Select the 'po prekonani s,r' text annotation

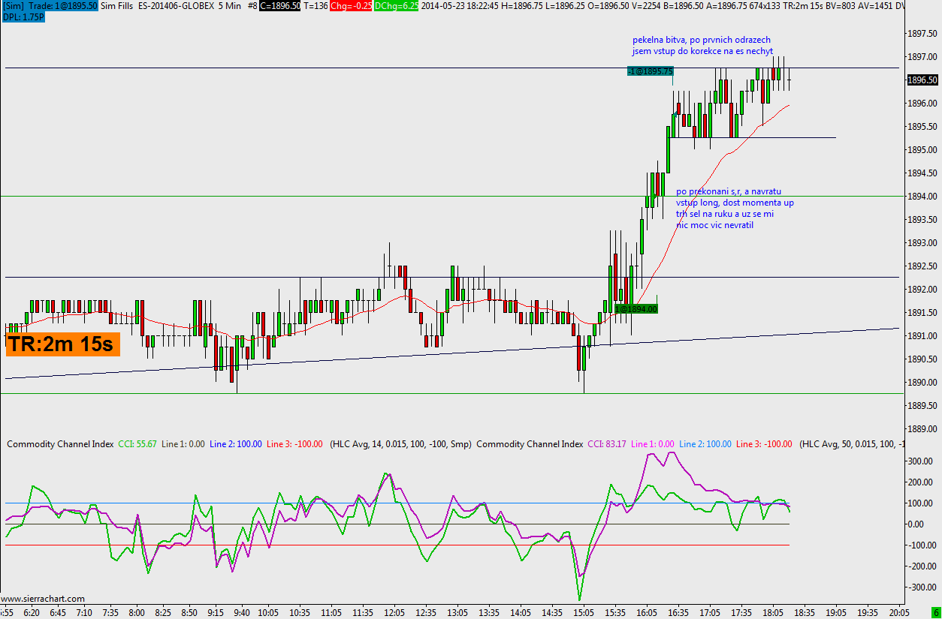tap(735, 209)
